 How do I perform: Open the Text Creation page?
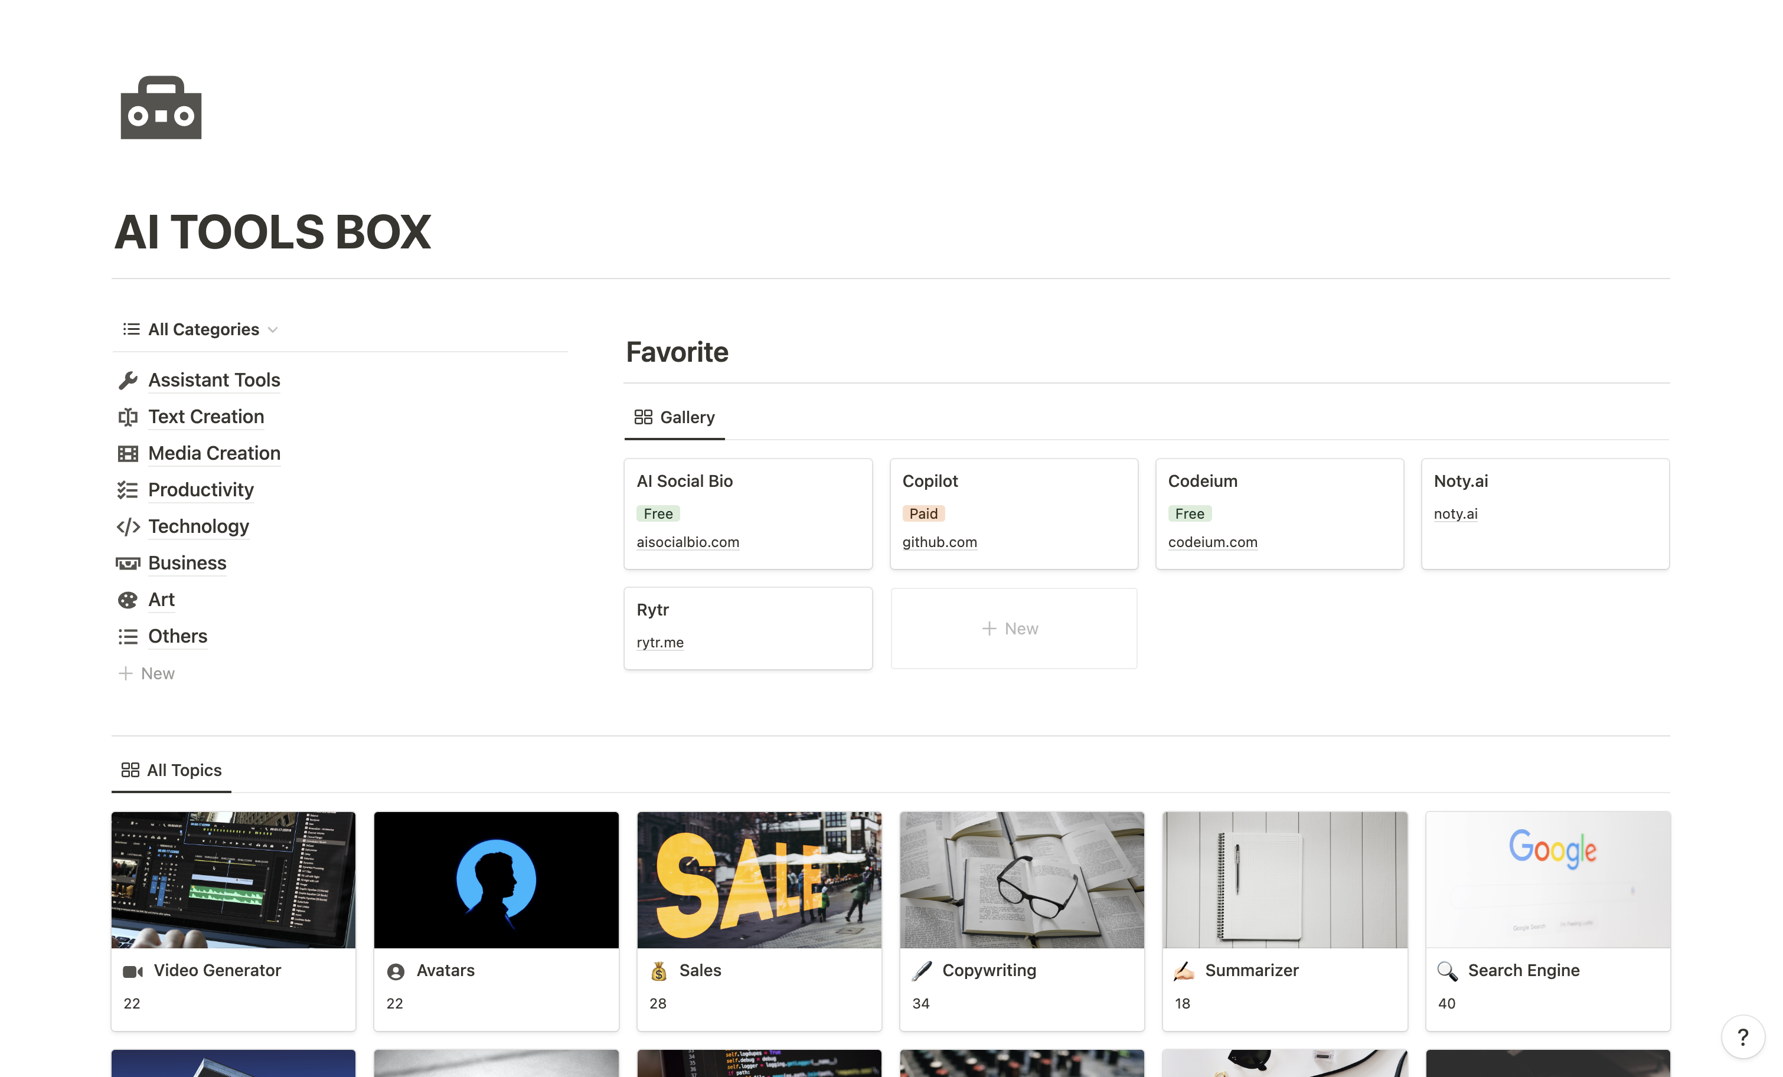206,417
